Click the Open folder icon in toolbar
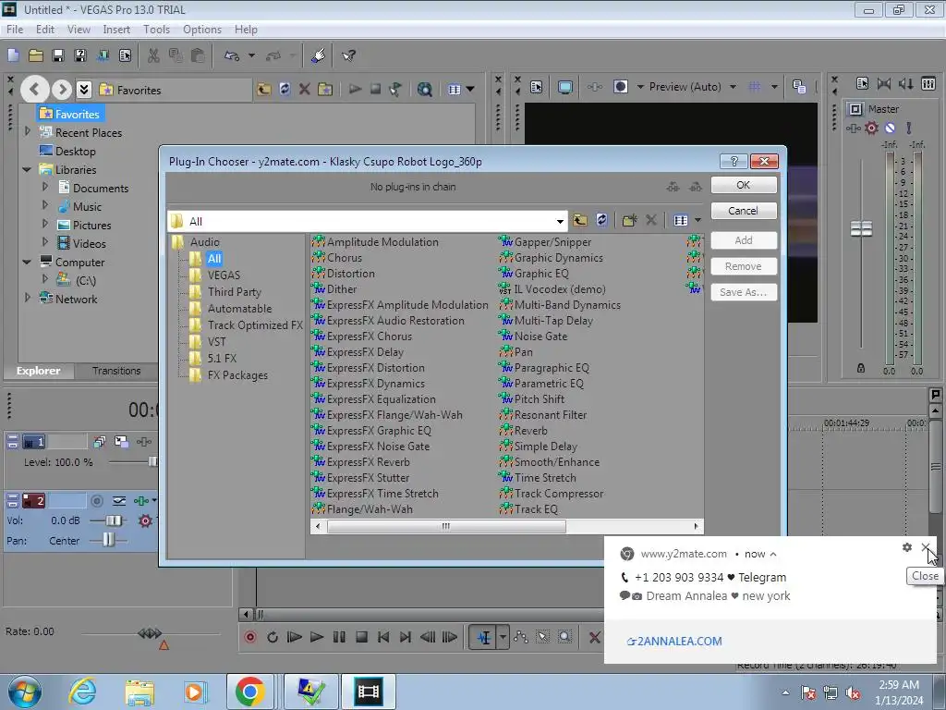 pyautogui.click(x=36, y=55)
